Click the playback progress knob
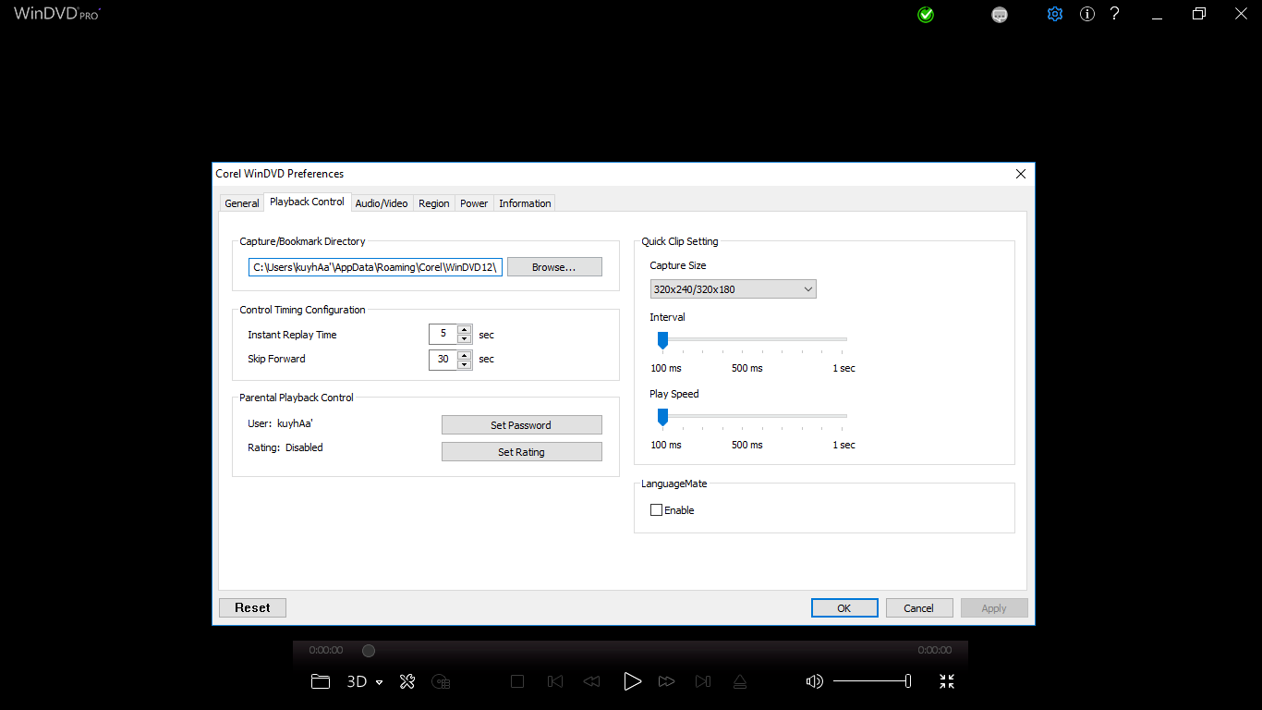The image size is (1262, 710). [x=369, y=651]
